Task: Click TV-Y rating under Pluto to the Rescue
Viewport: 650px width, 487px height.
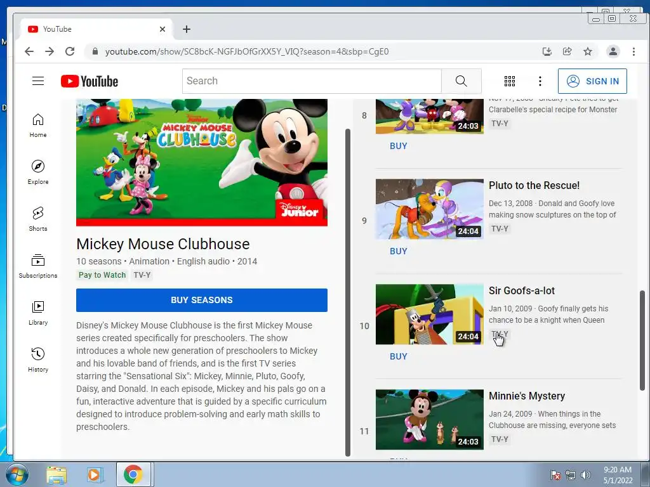Action: pos(500,228)
